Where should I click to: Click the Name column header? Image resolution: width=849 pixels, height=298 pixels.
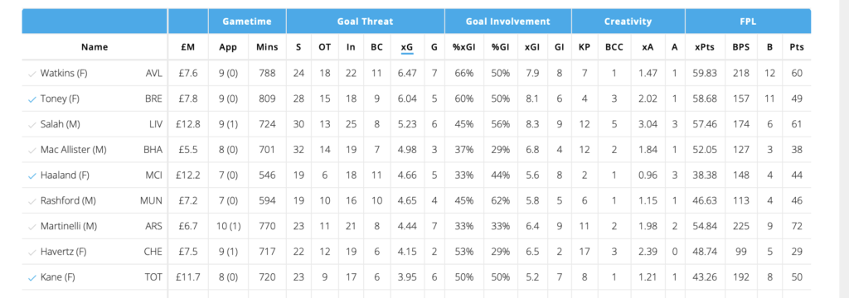[x=95, y=47]
